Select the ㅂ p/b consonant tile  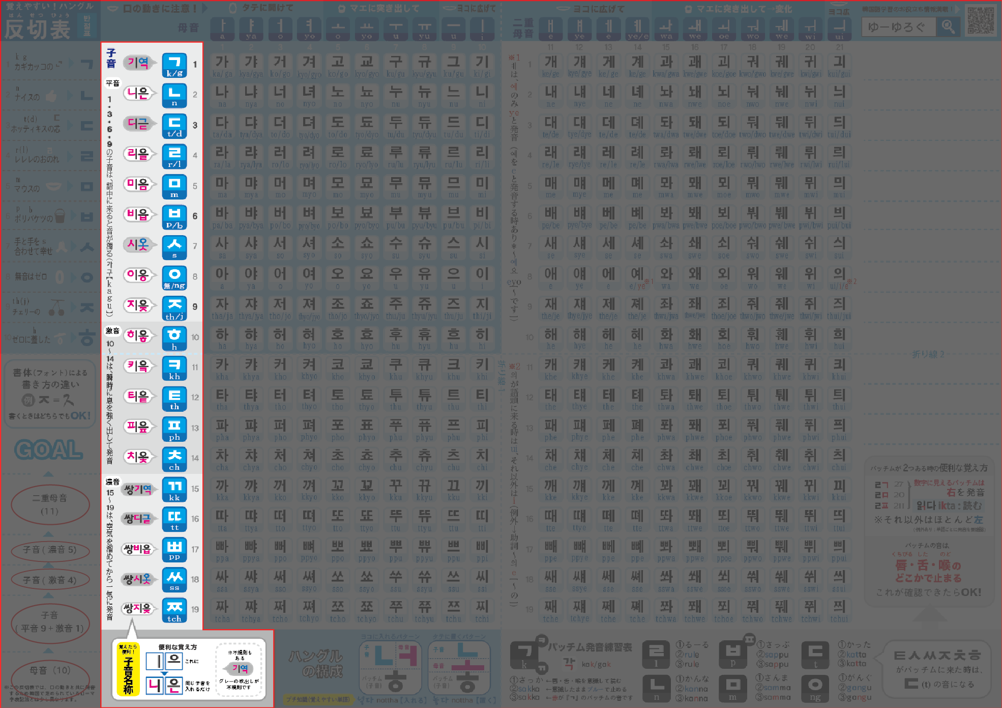[174, 217]
